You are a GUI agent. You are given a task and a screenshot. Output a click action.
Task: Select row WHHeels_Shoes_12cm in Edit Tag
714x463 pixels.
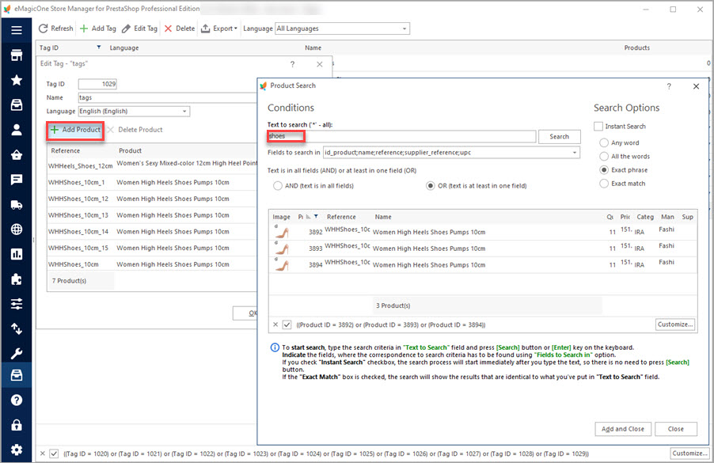point(153,165)
